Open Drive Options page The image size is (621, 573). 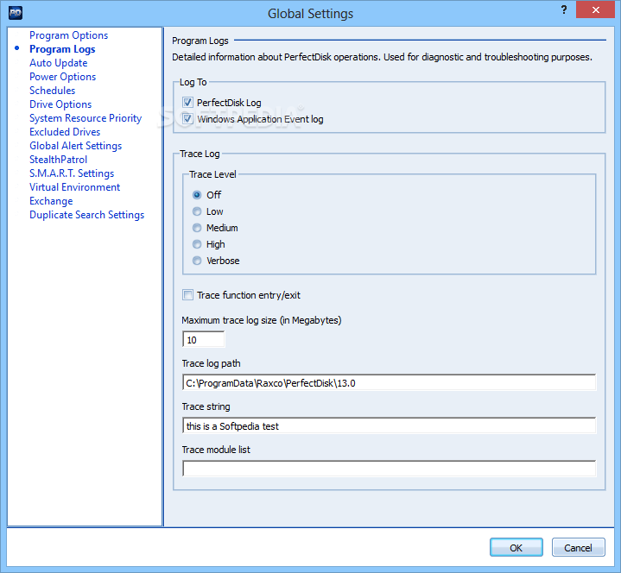click(60, 104)
